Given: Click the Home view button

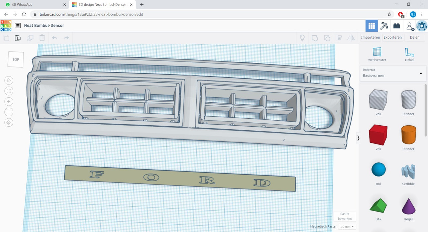Looking at the screenshot, I should [9, 80].
